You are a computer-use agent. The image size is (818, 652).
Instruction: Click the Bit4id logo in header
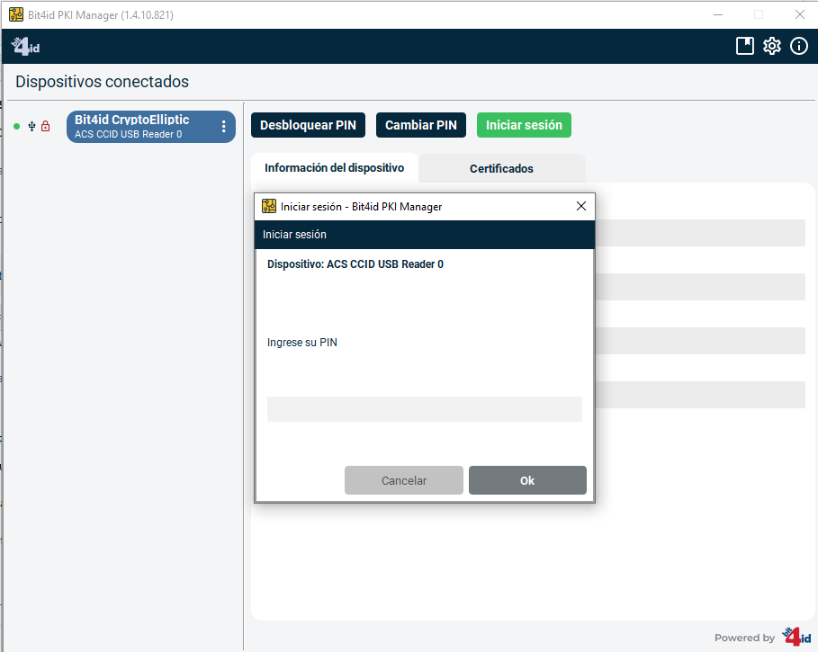click(x=25, y=47)
